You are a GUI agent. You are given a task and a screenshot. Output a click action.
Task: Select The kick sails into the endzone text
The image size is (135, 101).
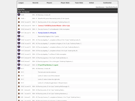point(47,72)
